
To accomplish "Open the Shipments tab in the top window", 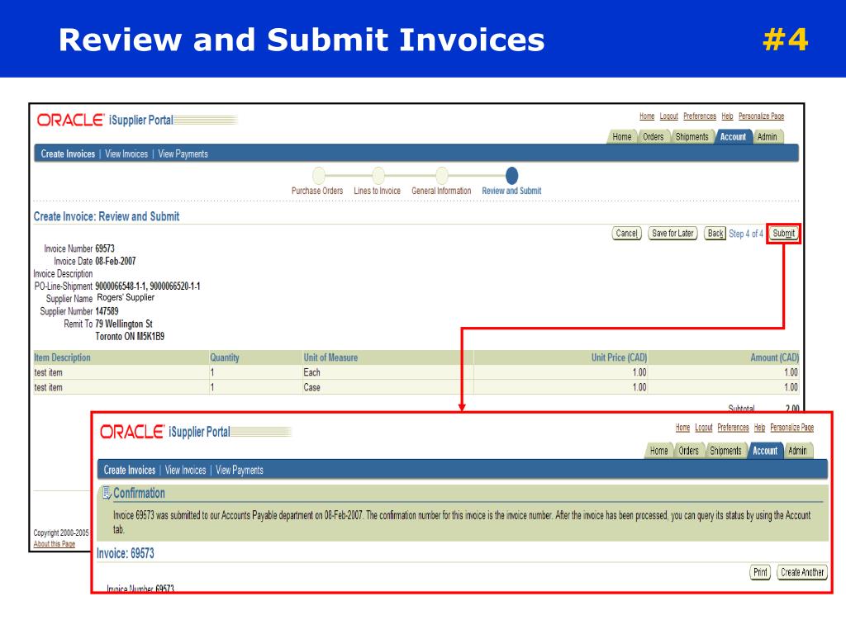I will pos(692,137).
